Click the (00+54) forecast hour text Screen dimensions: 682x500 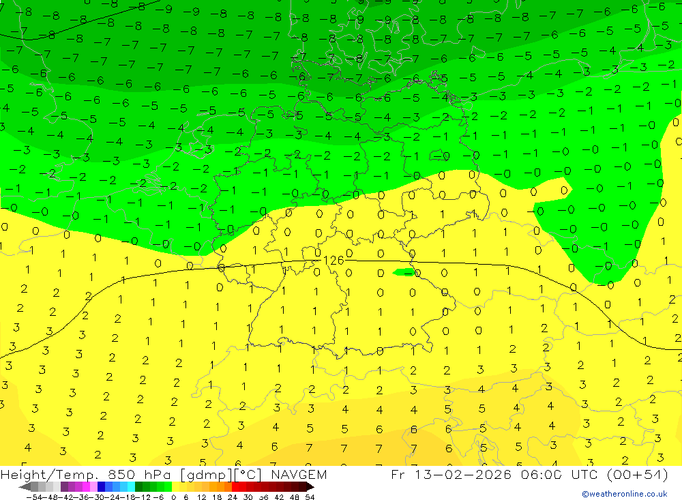pyautogui.click(x=637, y=474)
